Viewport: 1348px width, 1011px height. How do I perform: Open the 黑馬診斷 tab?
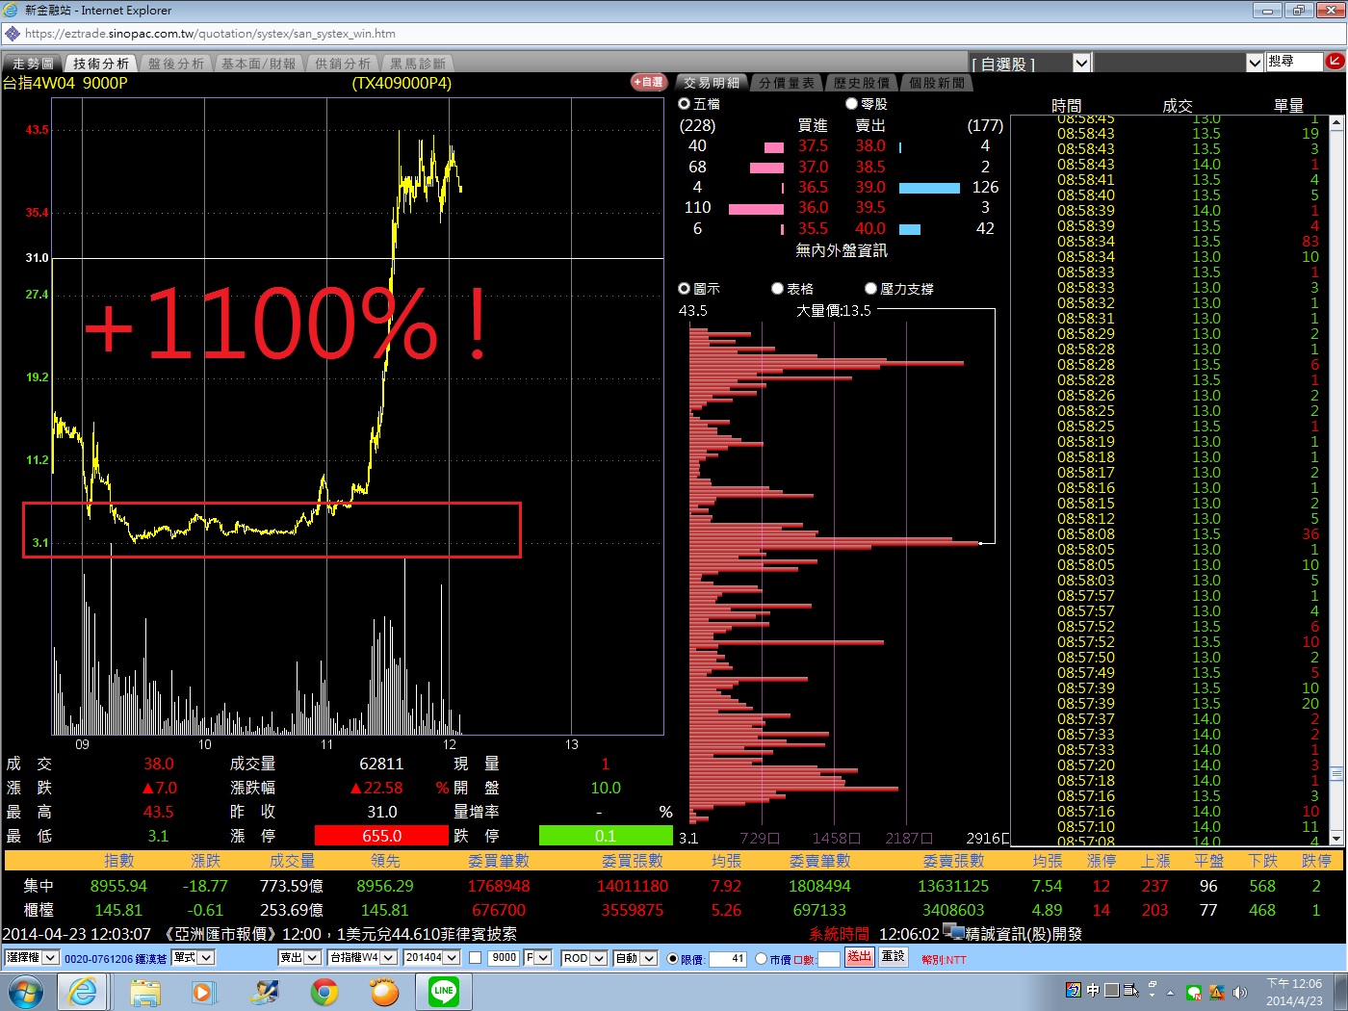(x=417, y=64)
